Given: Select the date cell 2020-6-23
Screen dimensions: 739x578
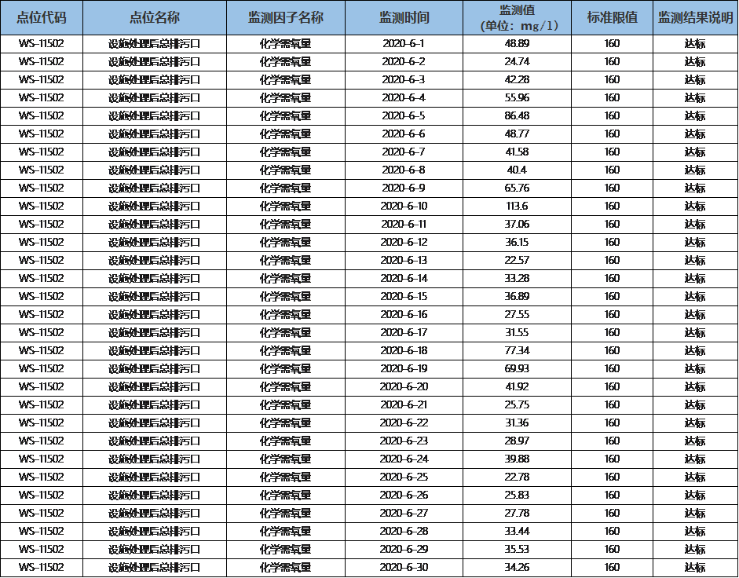Looking at the screenshot, I should click(404, 441).
